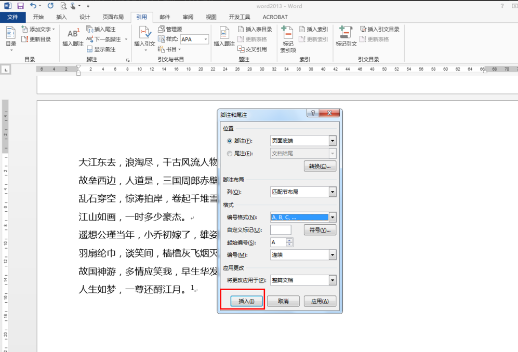Click the 起始编号 start-at field showing A
The height and width of the screenshot is (352, 518).
(278, 242)
